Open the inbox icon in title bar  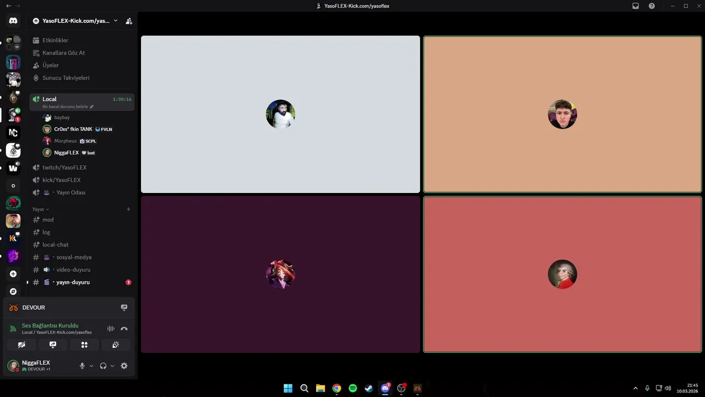point(636,6)
